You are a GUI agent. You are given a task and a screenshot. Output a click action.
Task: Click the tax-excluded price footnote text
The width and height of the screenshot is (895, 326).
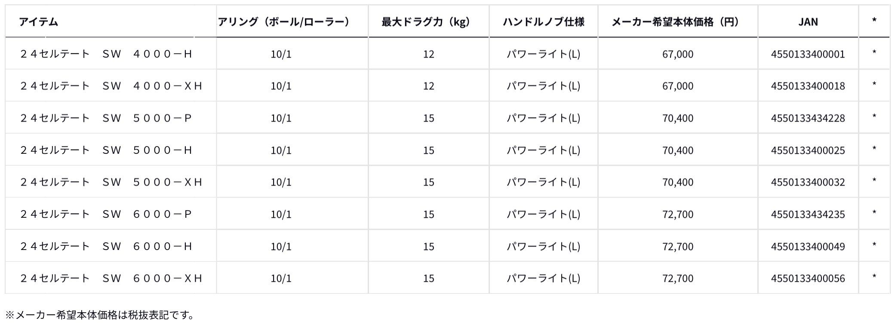[x=100, y=315]
